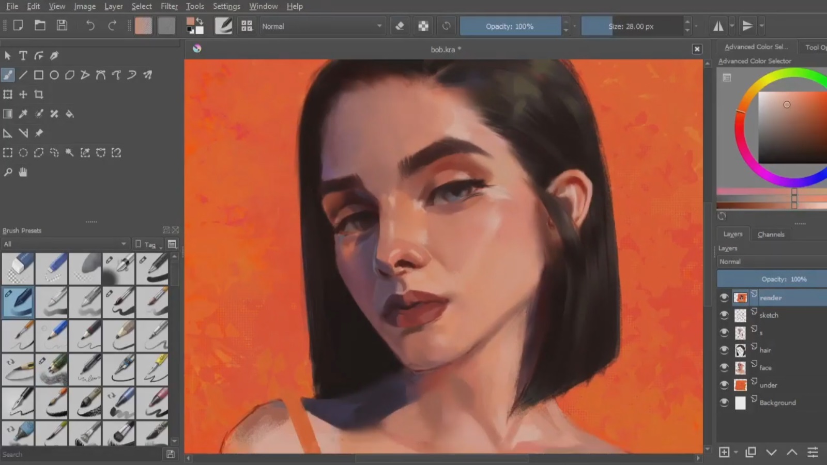Select the eraser brush preset thumbnail
Viewport: 827px width, 465px height.
pyautogui.click(x=18, y=269)
